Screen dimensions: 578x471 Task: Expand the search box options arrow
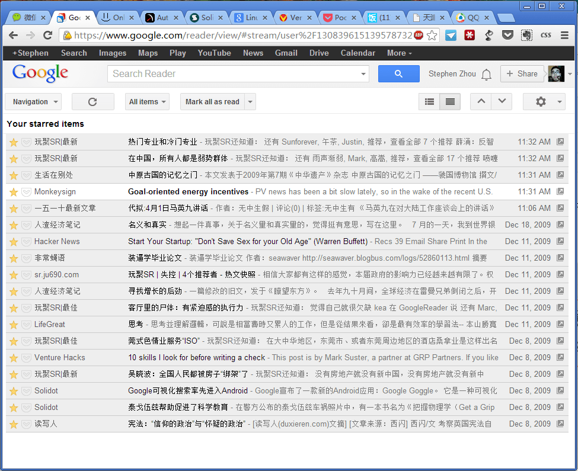(x=363, y=74)
